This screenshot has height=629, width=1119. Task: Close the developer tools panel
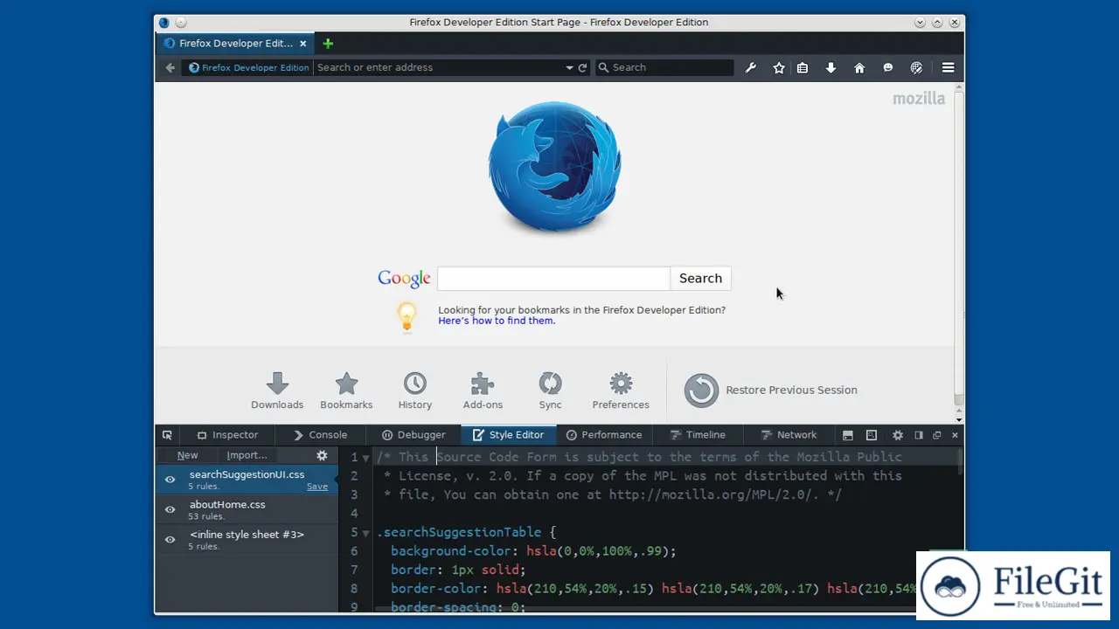tap(955, 434)
